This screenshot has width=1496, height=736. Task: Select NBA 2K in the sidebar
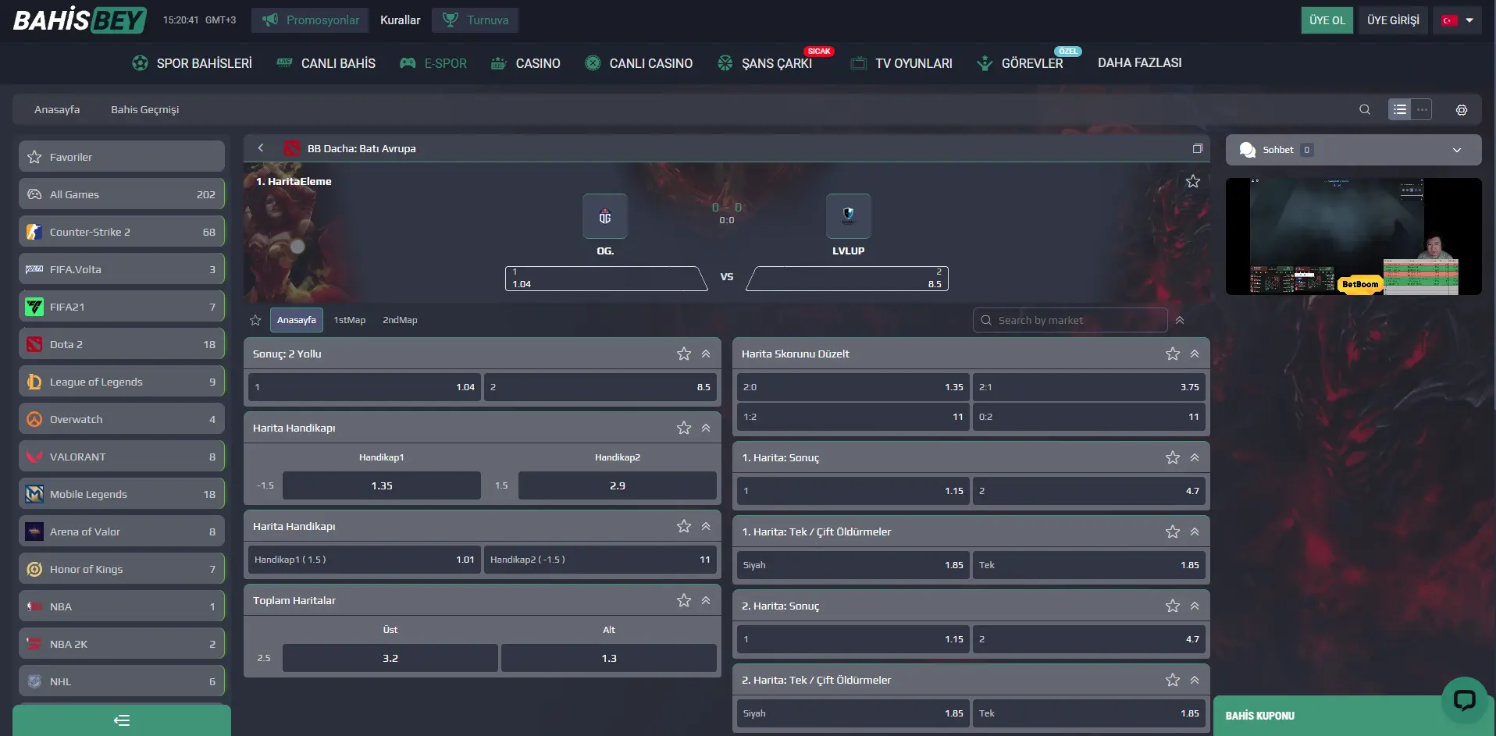122,644
